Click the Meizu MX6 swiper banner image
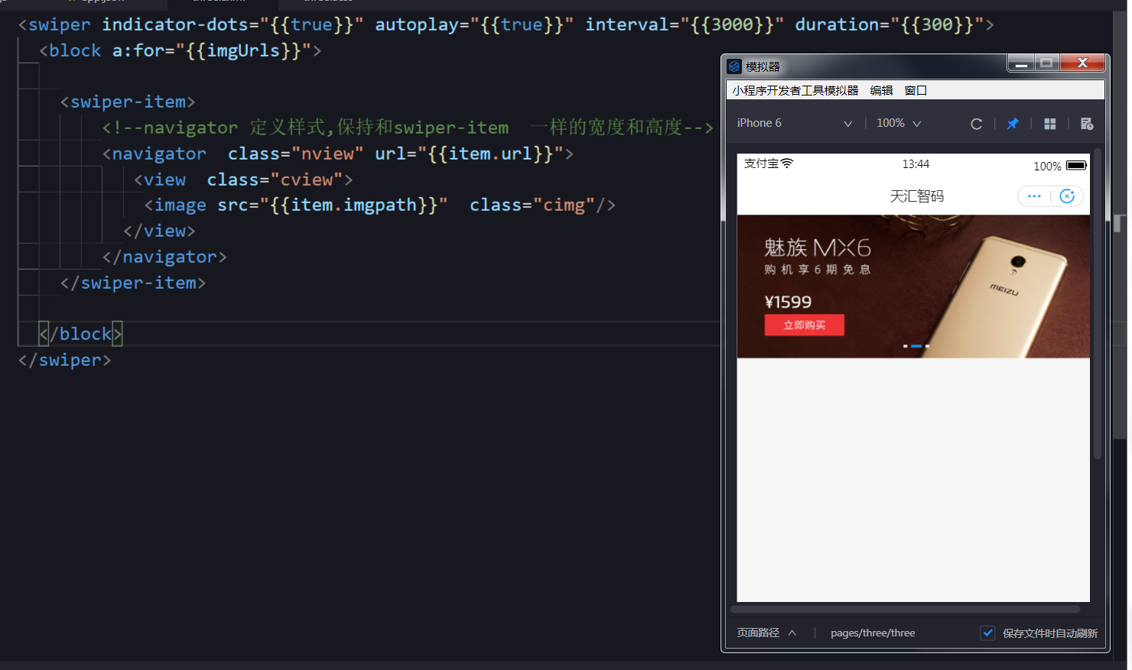The image size is (1132, 670). [913, 286]
